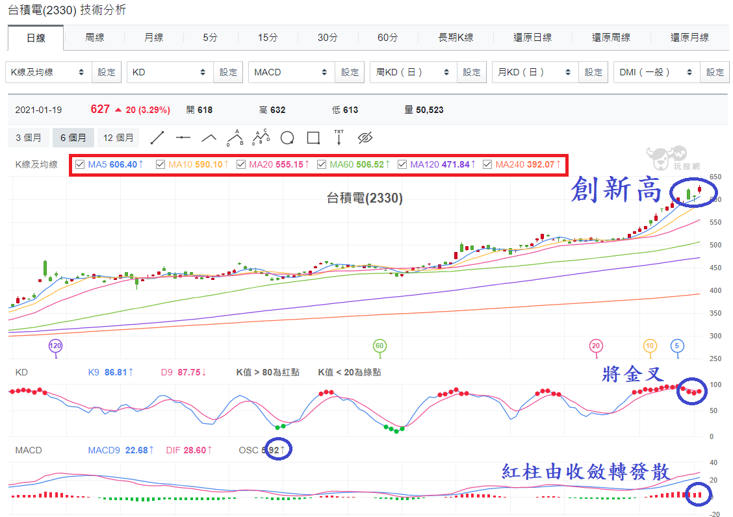Click the volume 量 50,523
This screenshot has height=517, width=733.
tap(424, 110)
